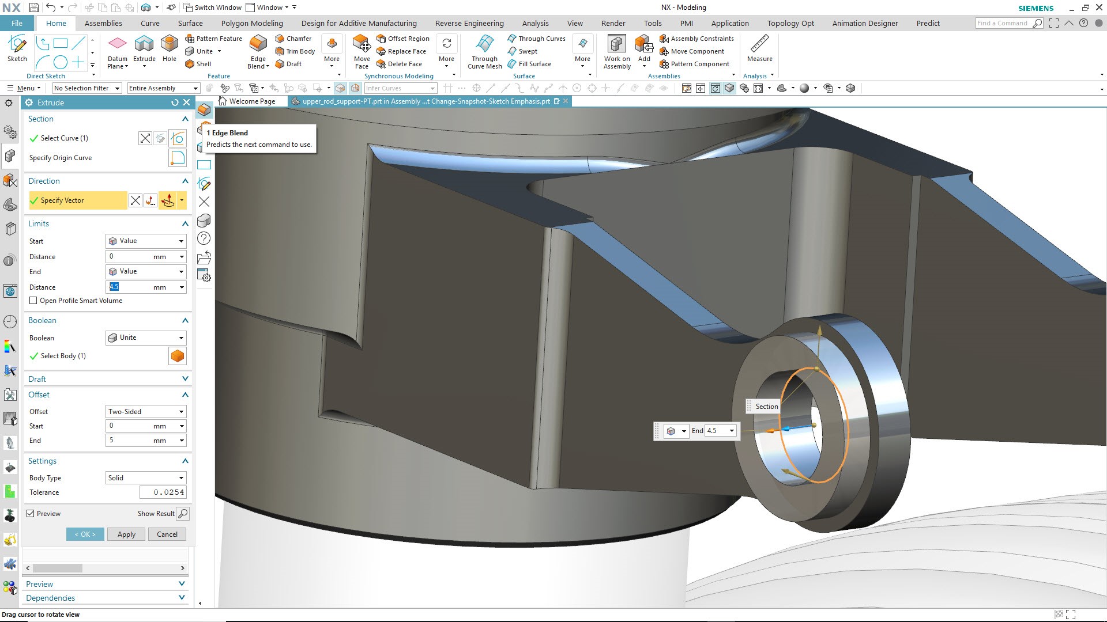Open the Welcome Page tab
The height and width of the screenshot is (622, 1107).
click(251, 101)
